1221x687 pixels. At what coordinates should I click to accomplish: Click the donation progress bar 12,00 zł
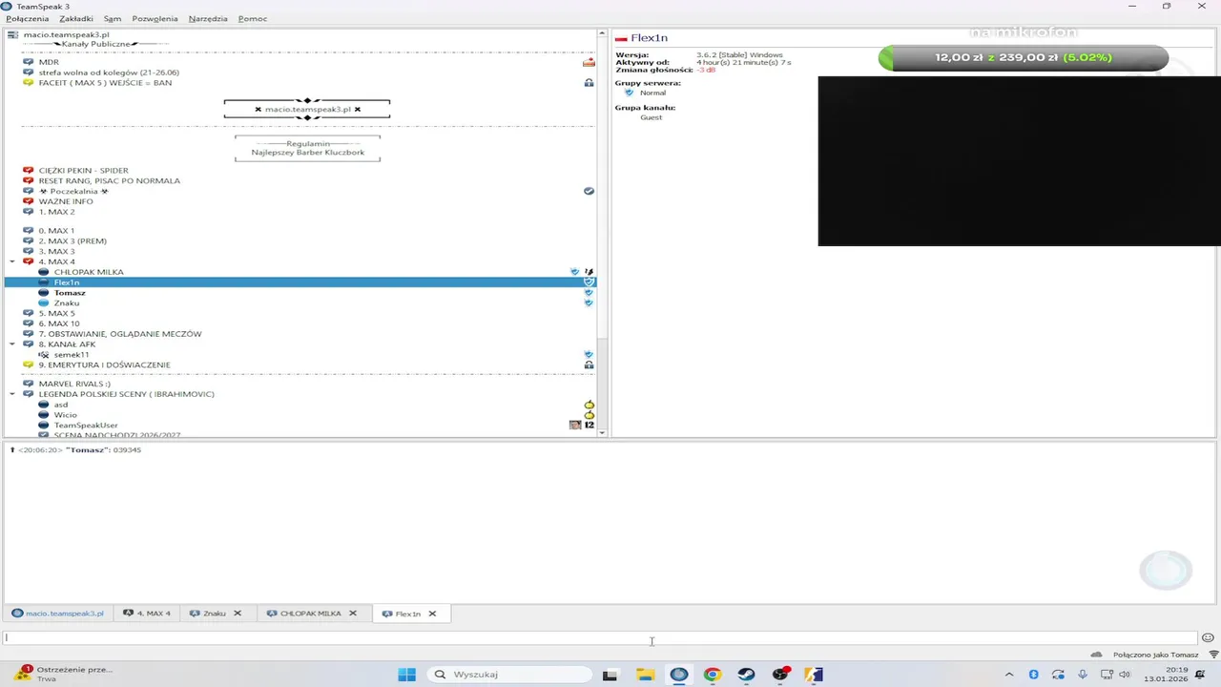(x=1023, y=57)
